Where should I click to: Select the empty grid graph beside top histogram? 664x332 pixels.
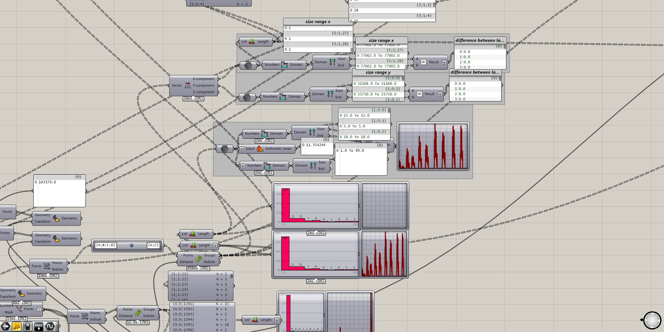click(x=384, y=206)
